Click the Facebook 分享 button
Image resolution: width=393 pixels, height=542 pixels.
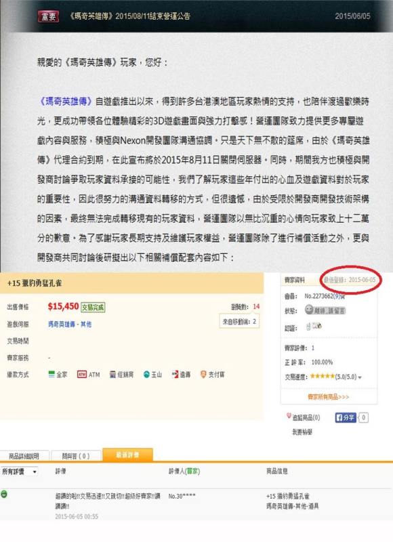(346, 417)
